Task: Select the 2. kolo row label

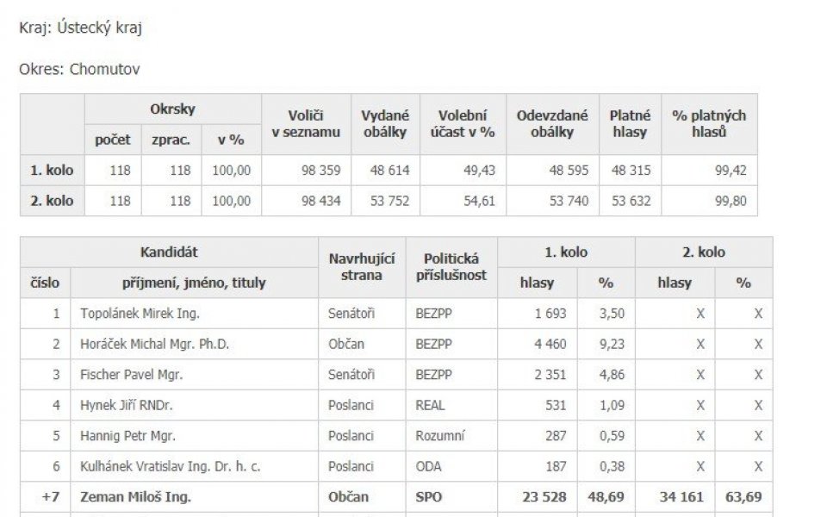Action: pos(52,201)
